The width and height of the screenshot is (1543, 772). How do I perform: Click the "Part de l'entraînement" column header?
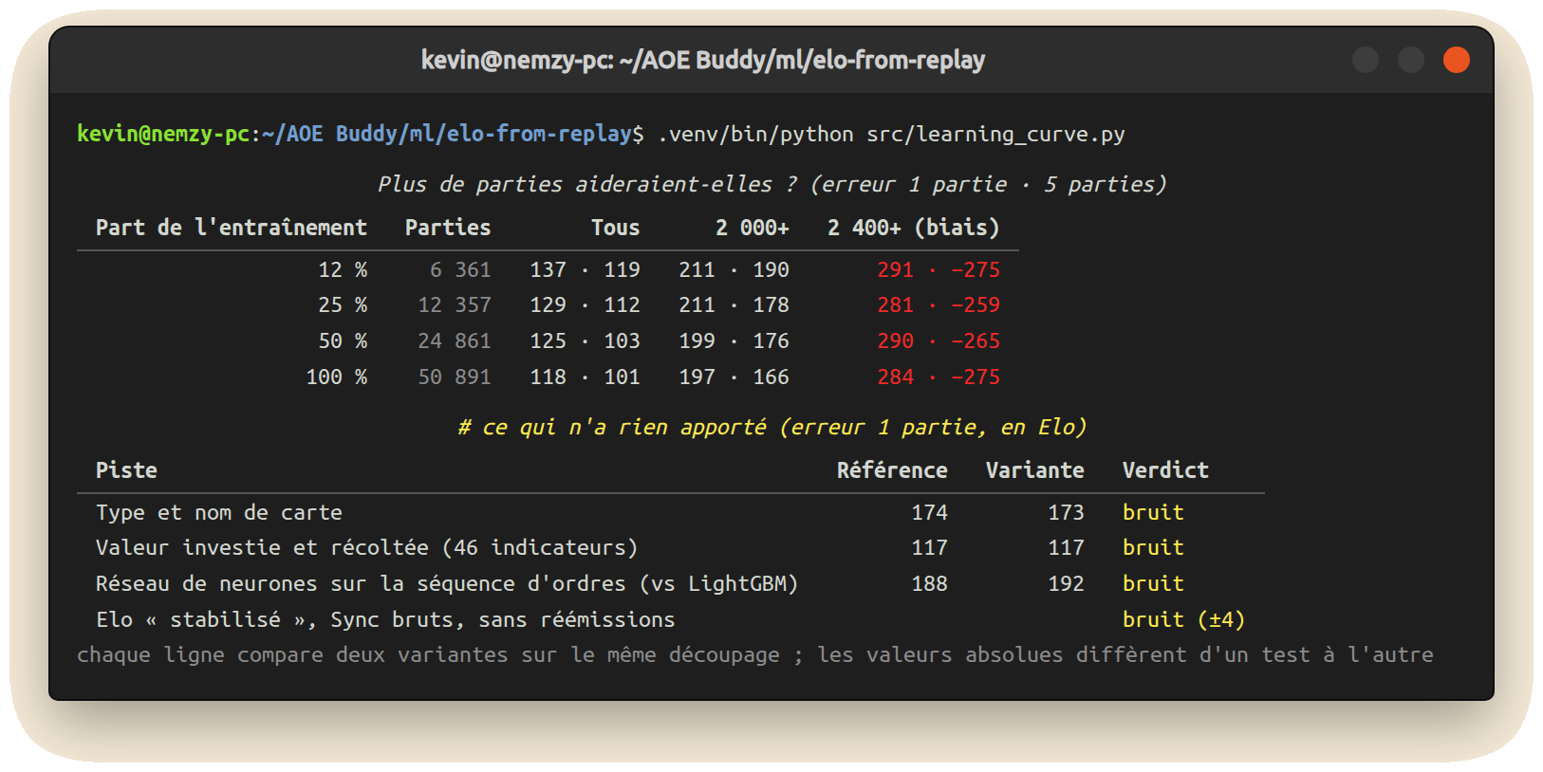click(231, 228)
